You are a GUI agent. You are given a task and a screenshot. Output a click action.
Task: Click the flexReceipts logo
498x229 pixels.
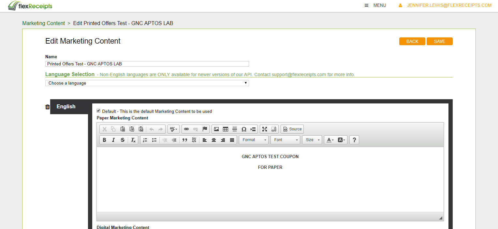pos(30,6)
